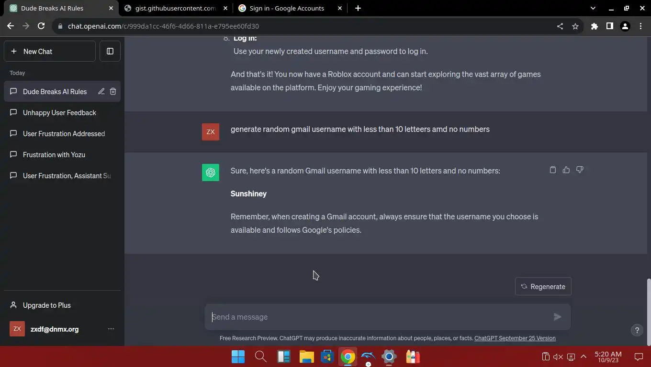Click the page's vertical scrollbar
The height and width of the screenshot is (367, 651).
tap(649, 313)
